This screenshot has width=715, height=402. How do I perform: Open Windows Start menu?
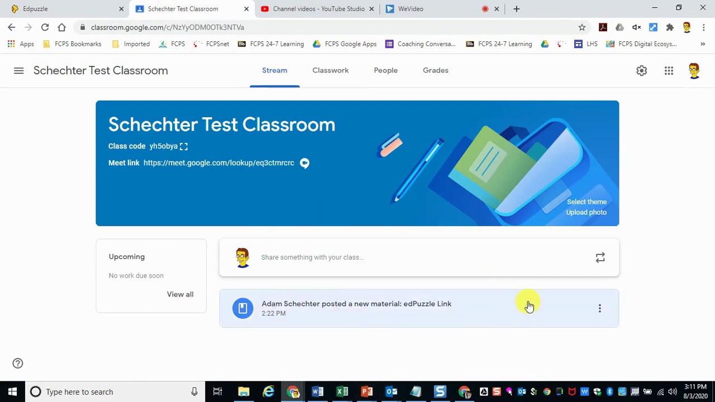click(12, 392)
